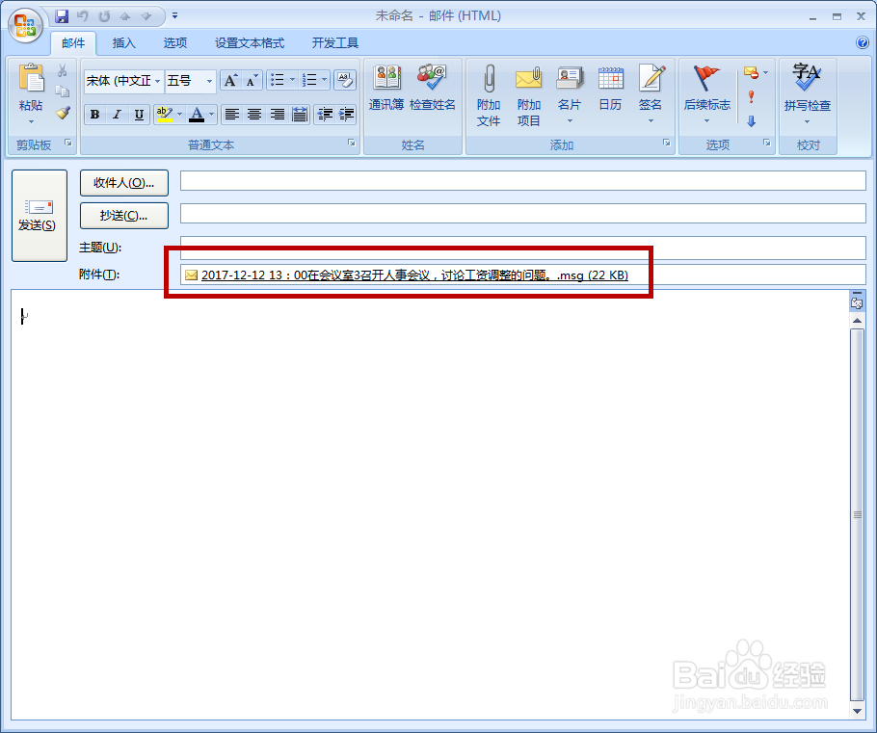Click the 收件人(O)... button
This screenshot has width=877, height=733.
coord(124,183)
